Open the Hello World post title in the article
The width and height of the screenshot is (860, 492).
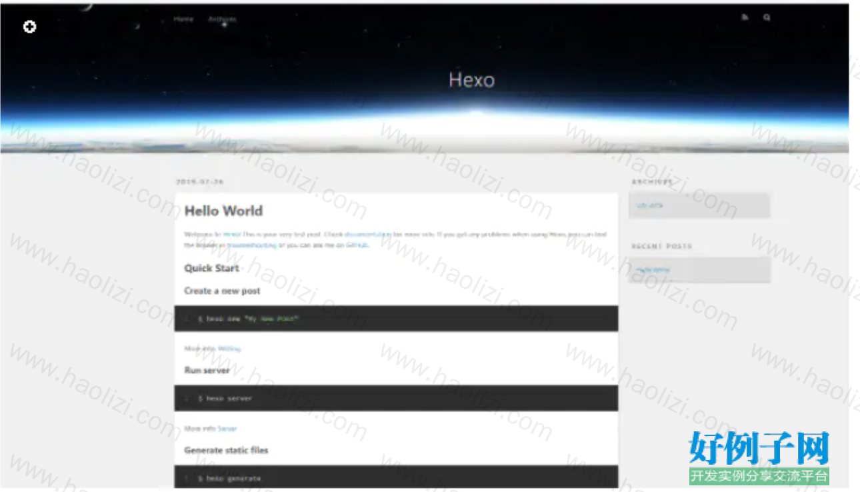point(223,211)
